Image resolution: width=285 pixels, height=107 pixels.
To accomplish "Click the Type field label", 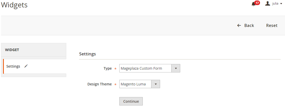I will 108,69.
